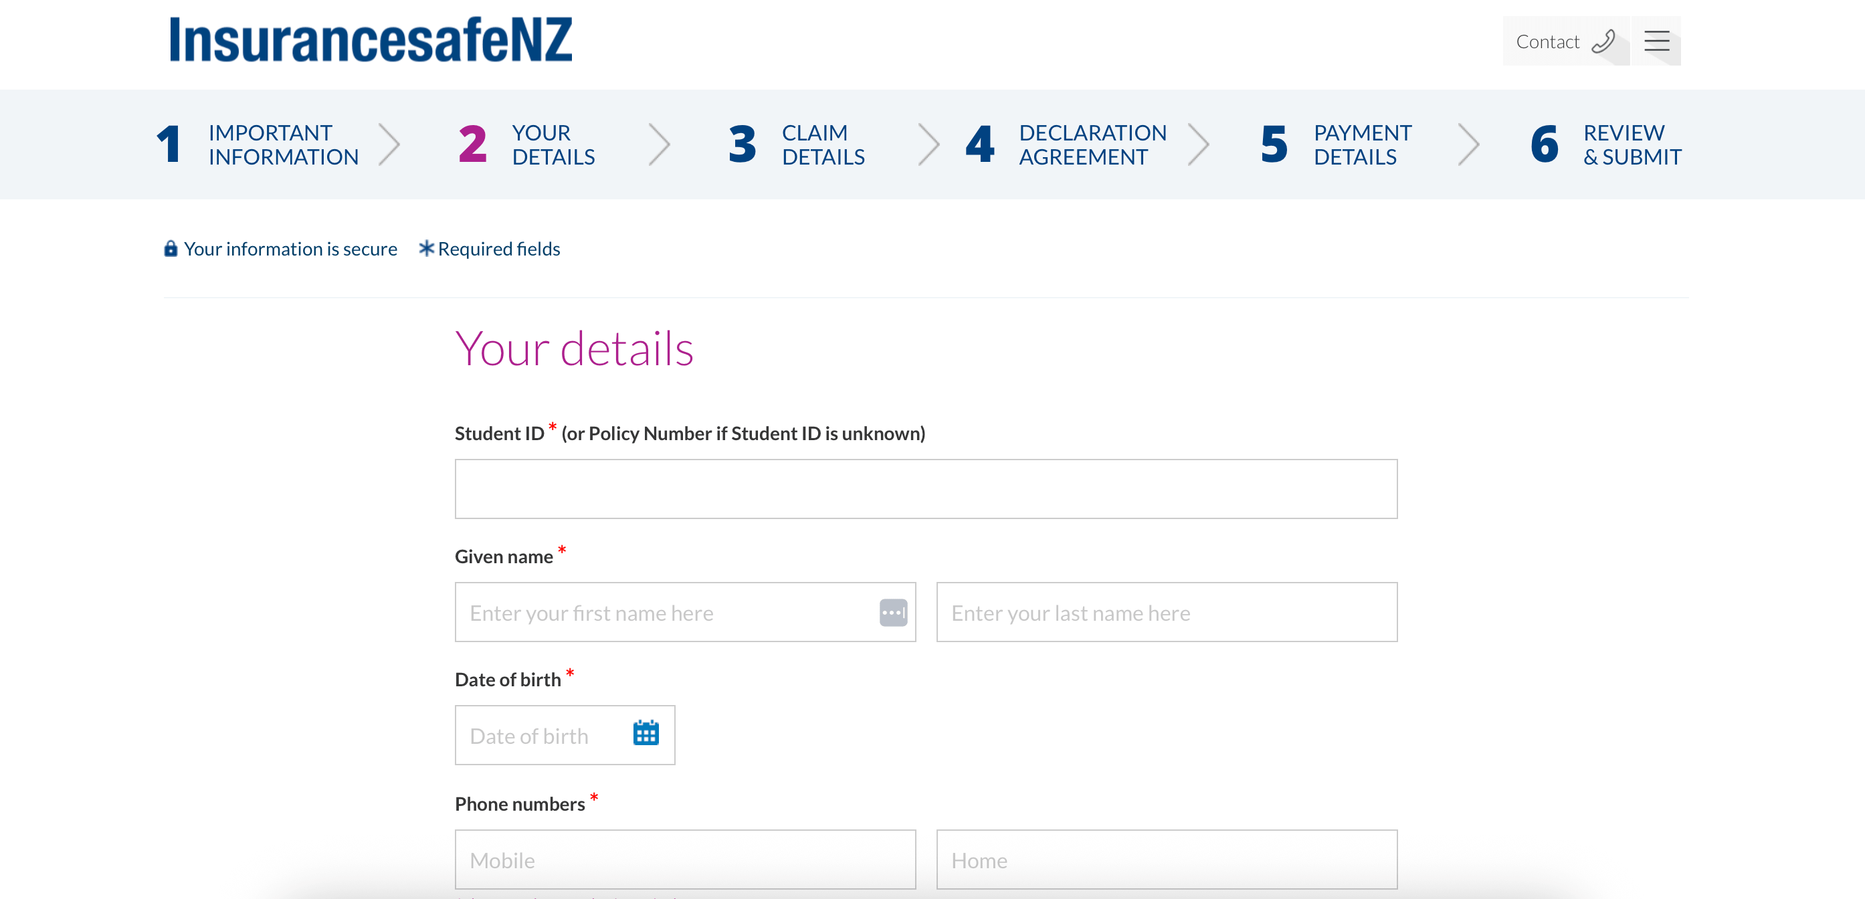Go to step 6 Review & Submit
Image resolution: width=1865 pixels, height=899 pixels.
pyautogui.click(x=1606, y=144)
